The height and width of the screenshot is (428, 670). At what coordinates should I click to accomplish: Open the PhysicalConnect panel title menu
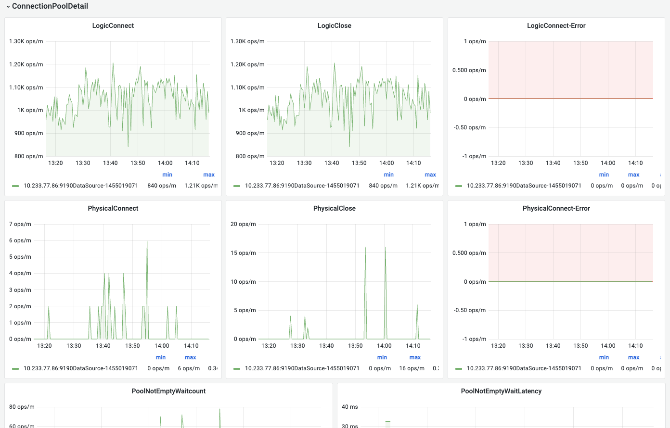coord(113,208)
